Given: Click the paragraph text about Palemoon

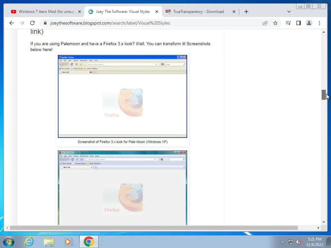Looking at the screenshot, I should coord(120,46).
